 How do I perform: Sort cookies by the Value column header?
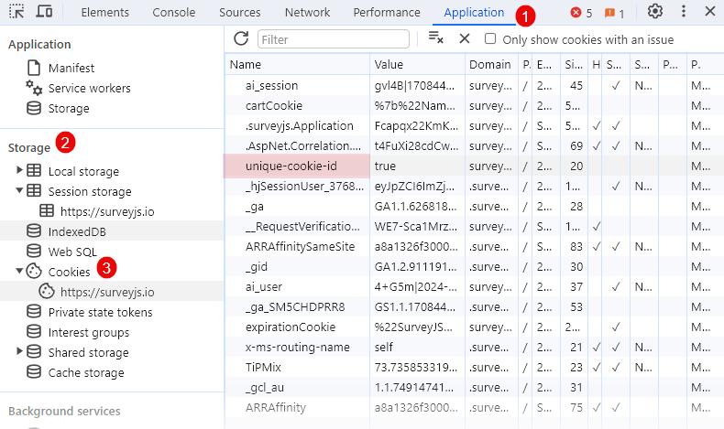coord(417,65)
